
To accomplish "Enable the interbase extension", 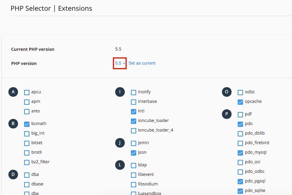I will (134, 102).
